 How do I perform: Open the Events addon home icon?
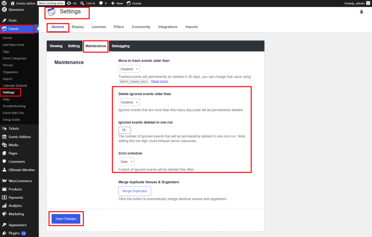(x=13, y=3)
